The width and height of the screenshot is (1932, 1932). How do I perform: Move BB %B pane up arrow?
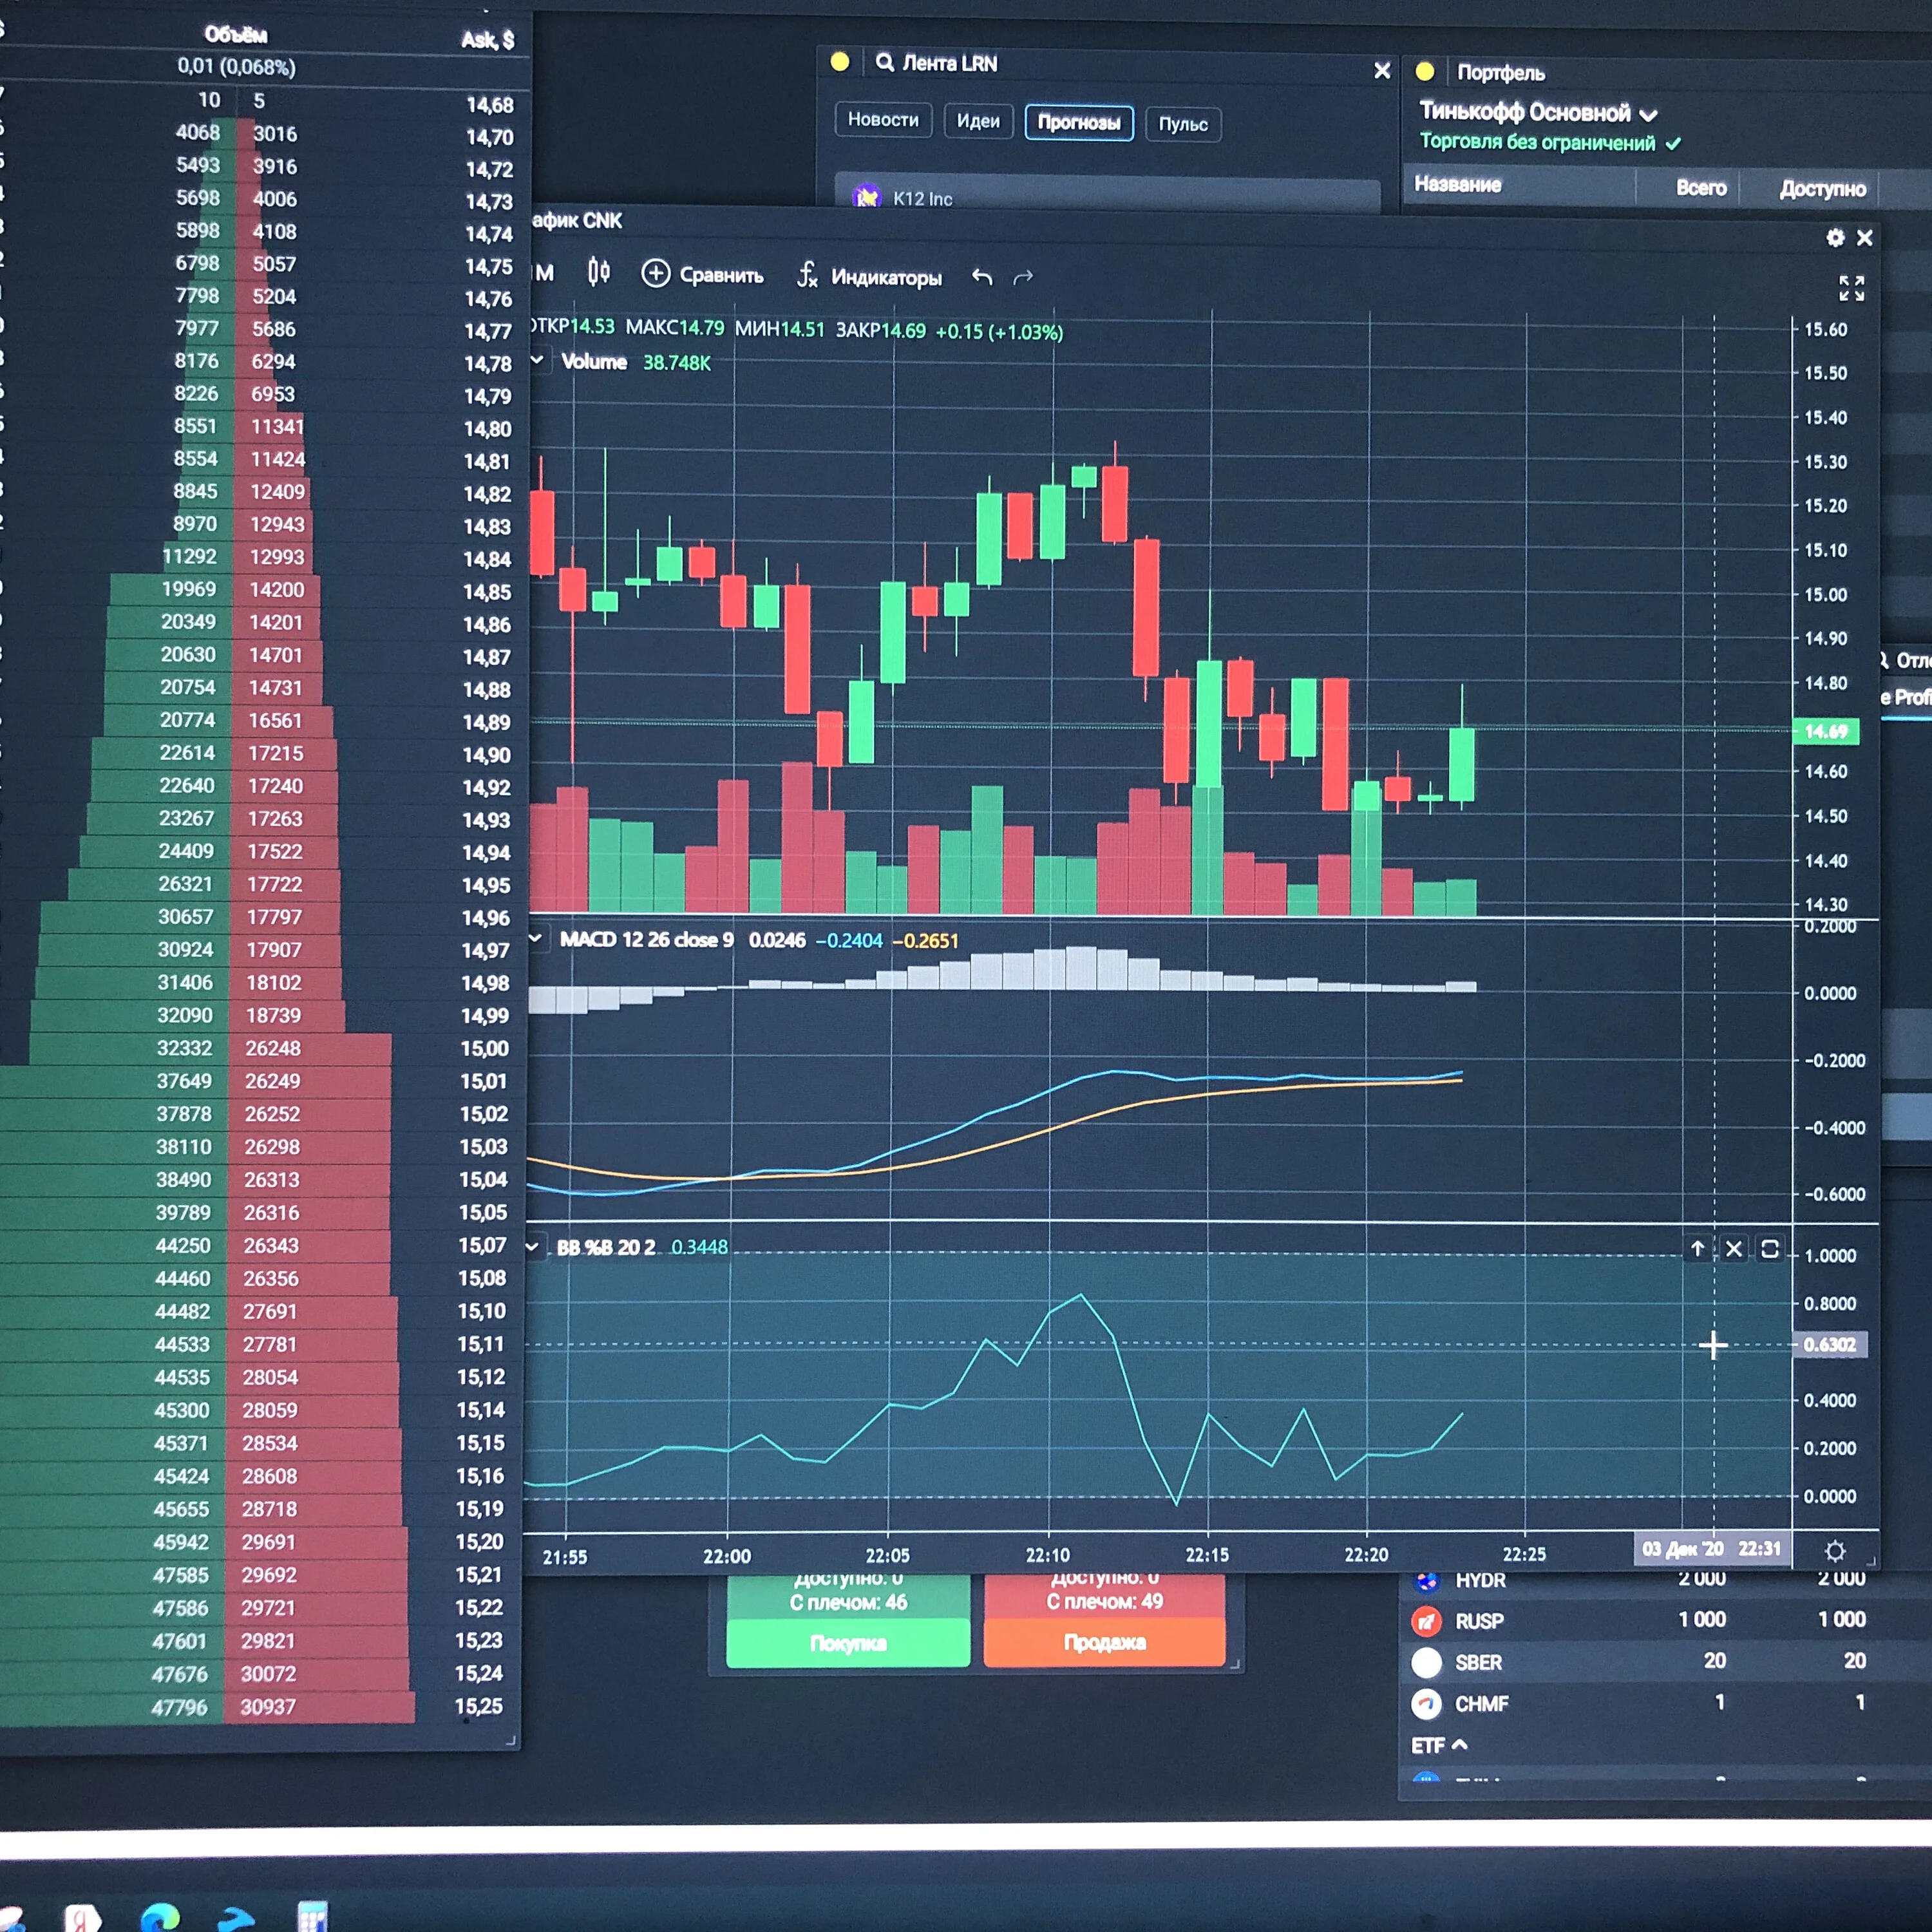pyautogui.click(x=1697, y=1248)
